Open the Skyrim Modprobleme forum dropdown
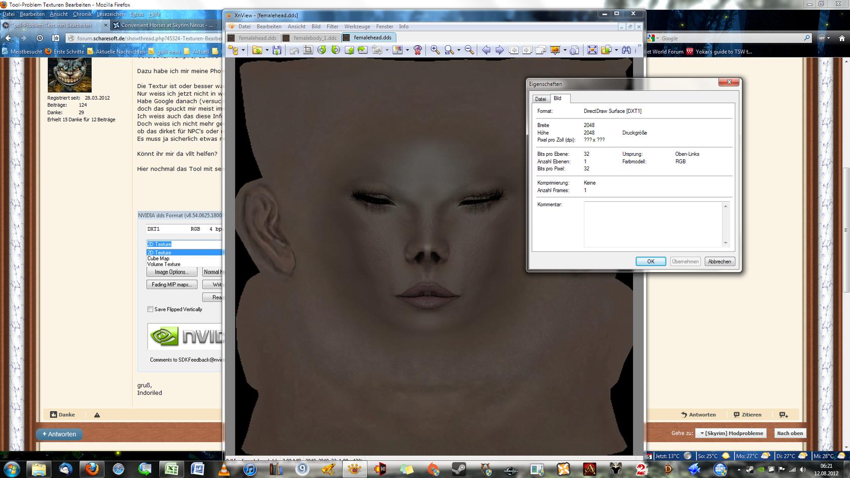 [731, 433]
